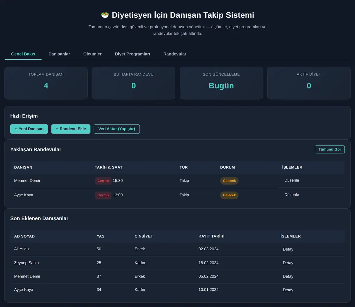This screenshot has width=355, height=307.
Task: Click the Tümünü Gör button
Action: point(330,149)
